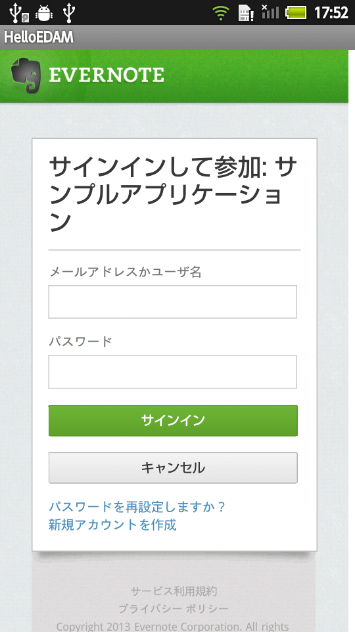355x632 pixels.
Task: Tap the first USB connection icon in the status bar
Action: pyautogui.click(x=18, y=13)
